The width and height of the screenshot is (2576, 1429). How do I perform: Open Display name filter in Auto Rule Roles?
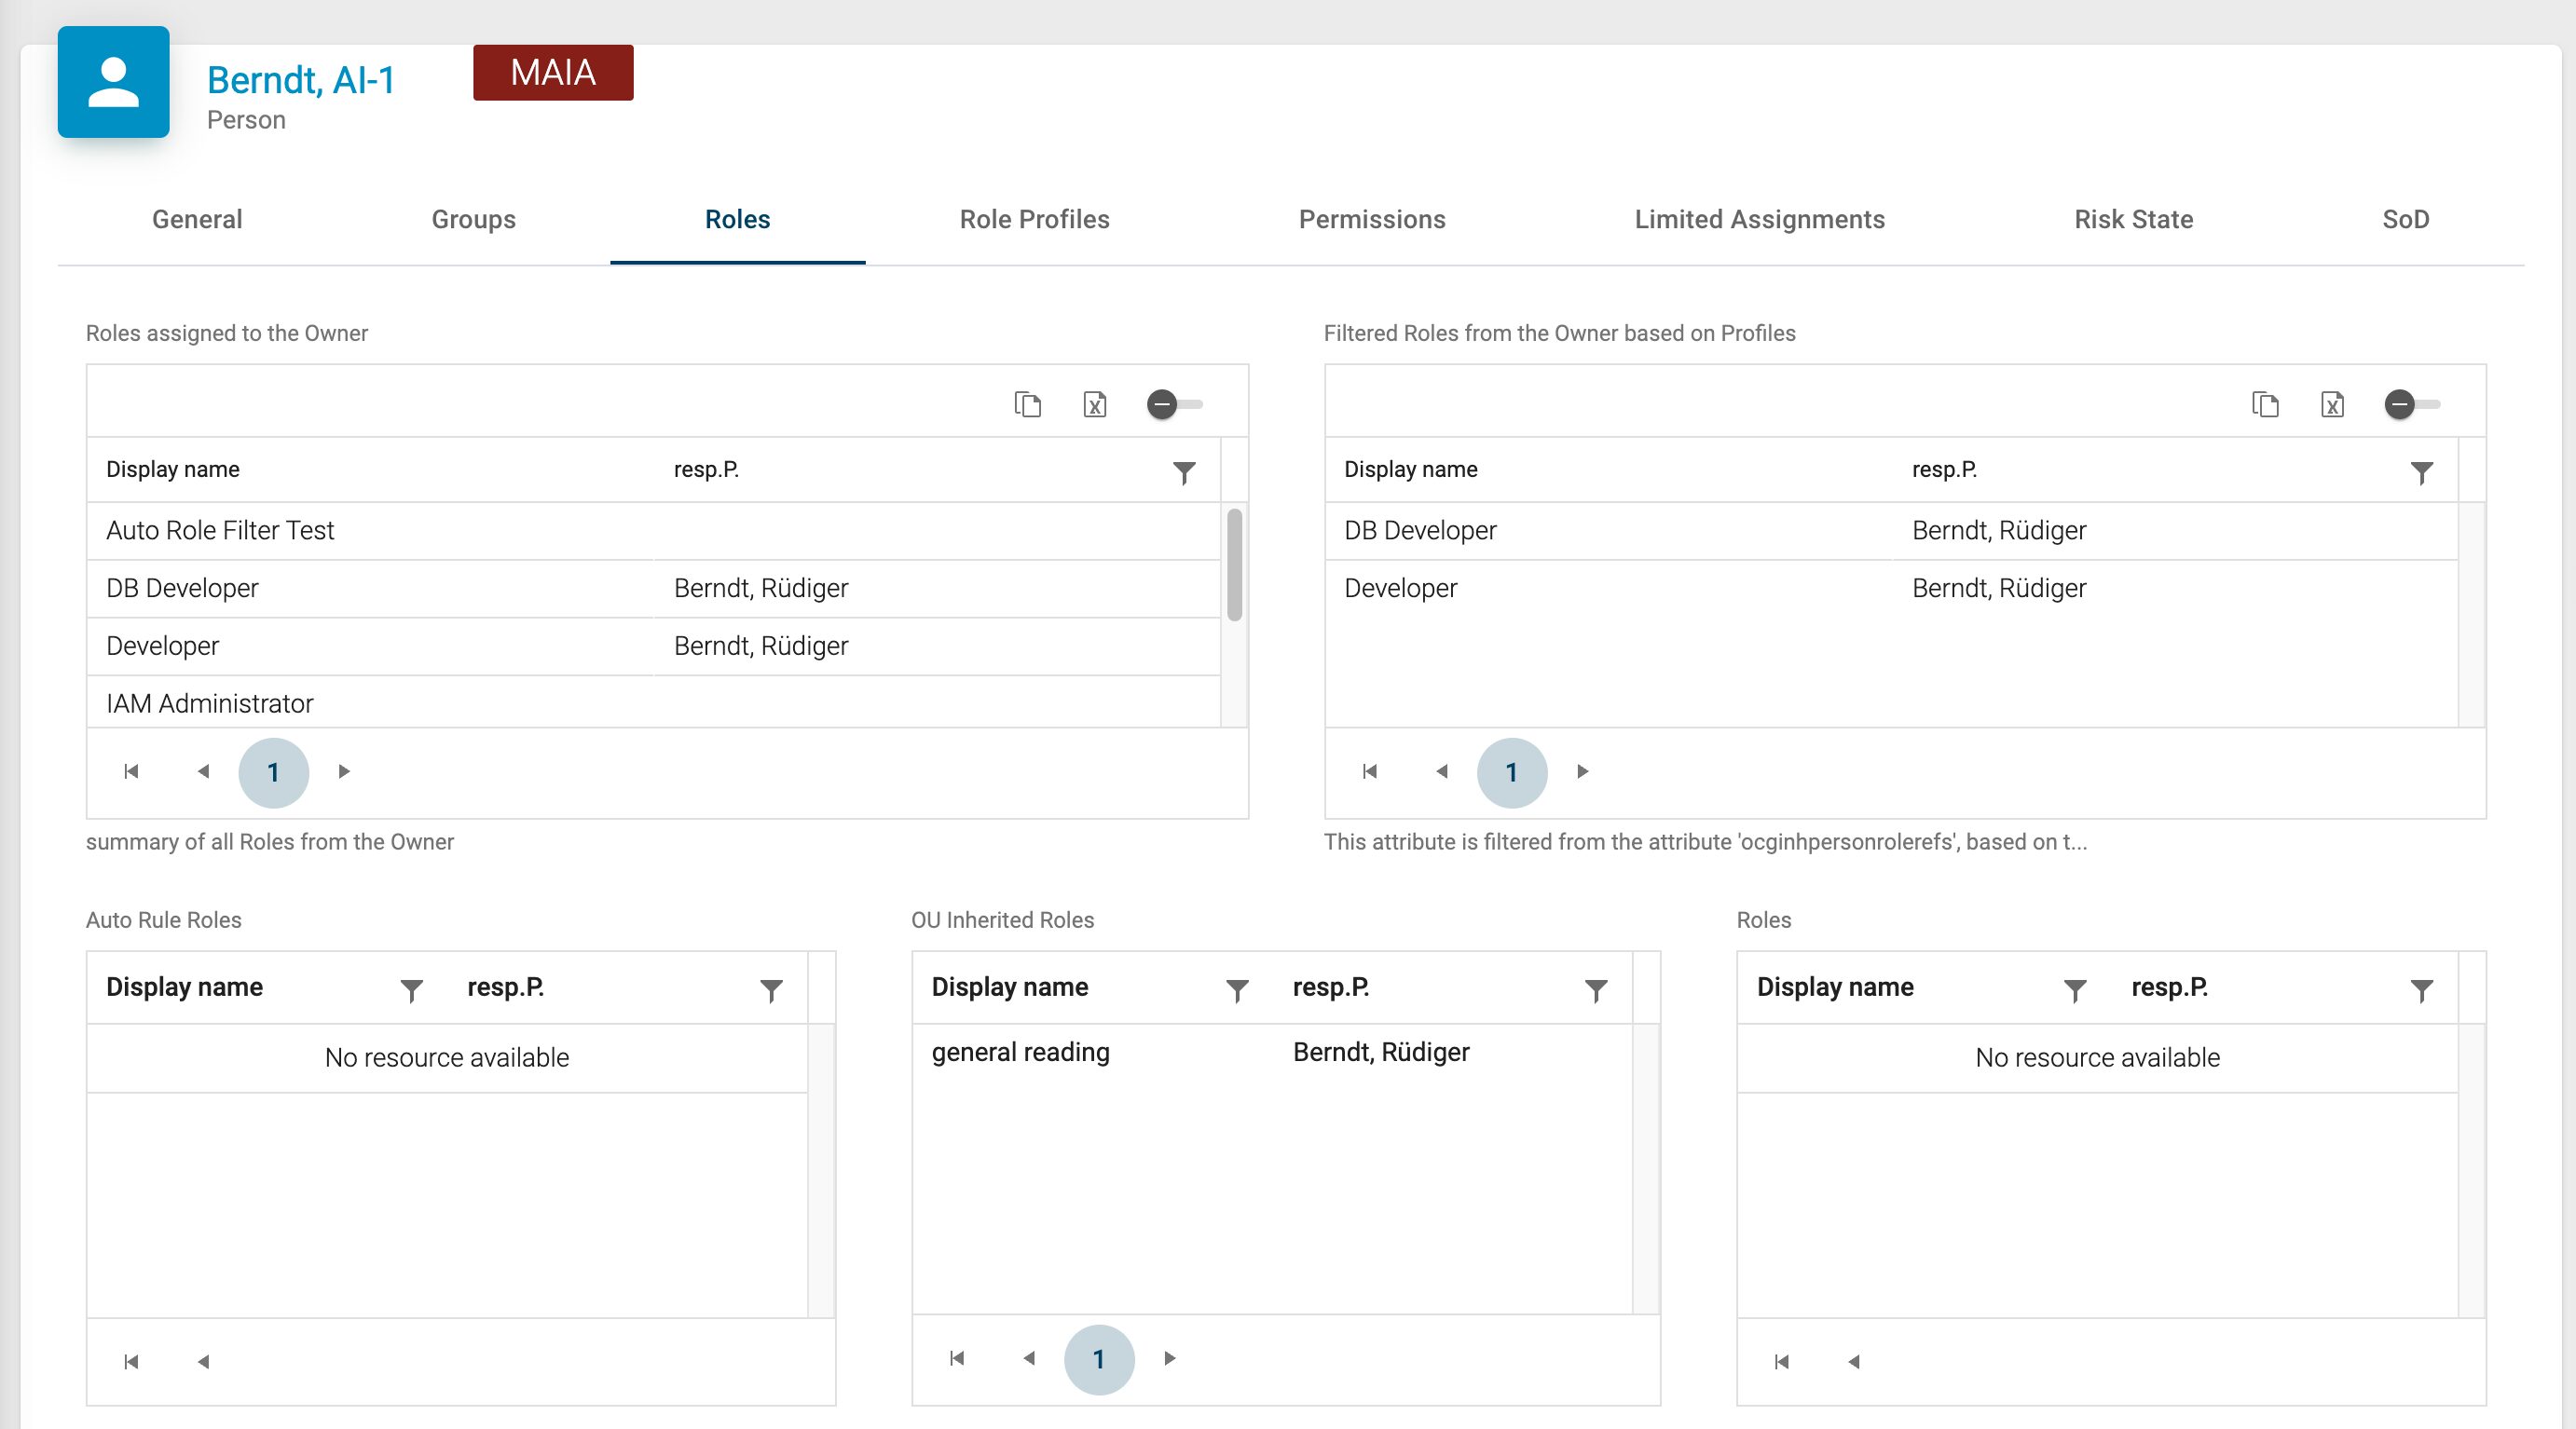point(411,990)
